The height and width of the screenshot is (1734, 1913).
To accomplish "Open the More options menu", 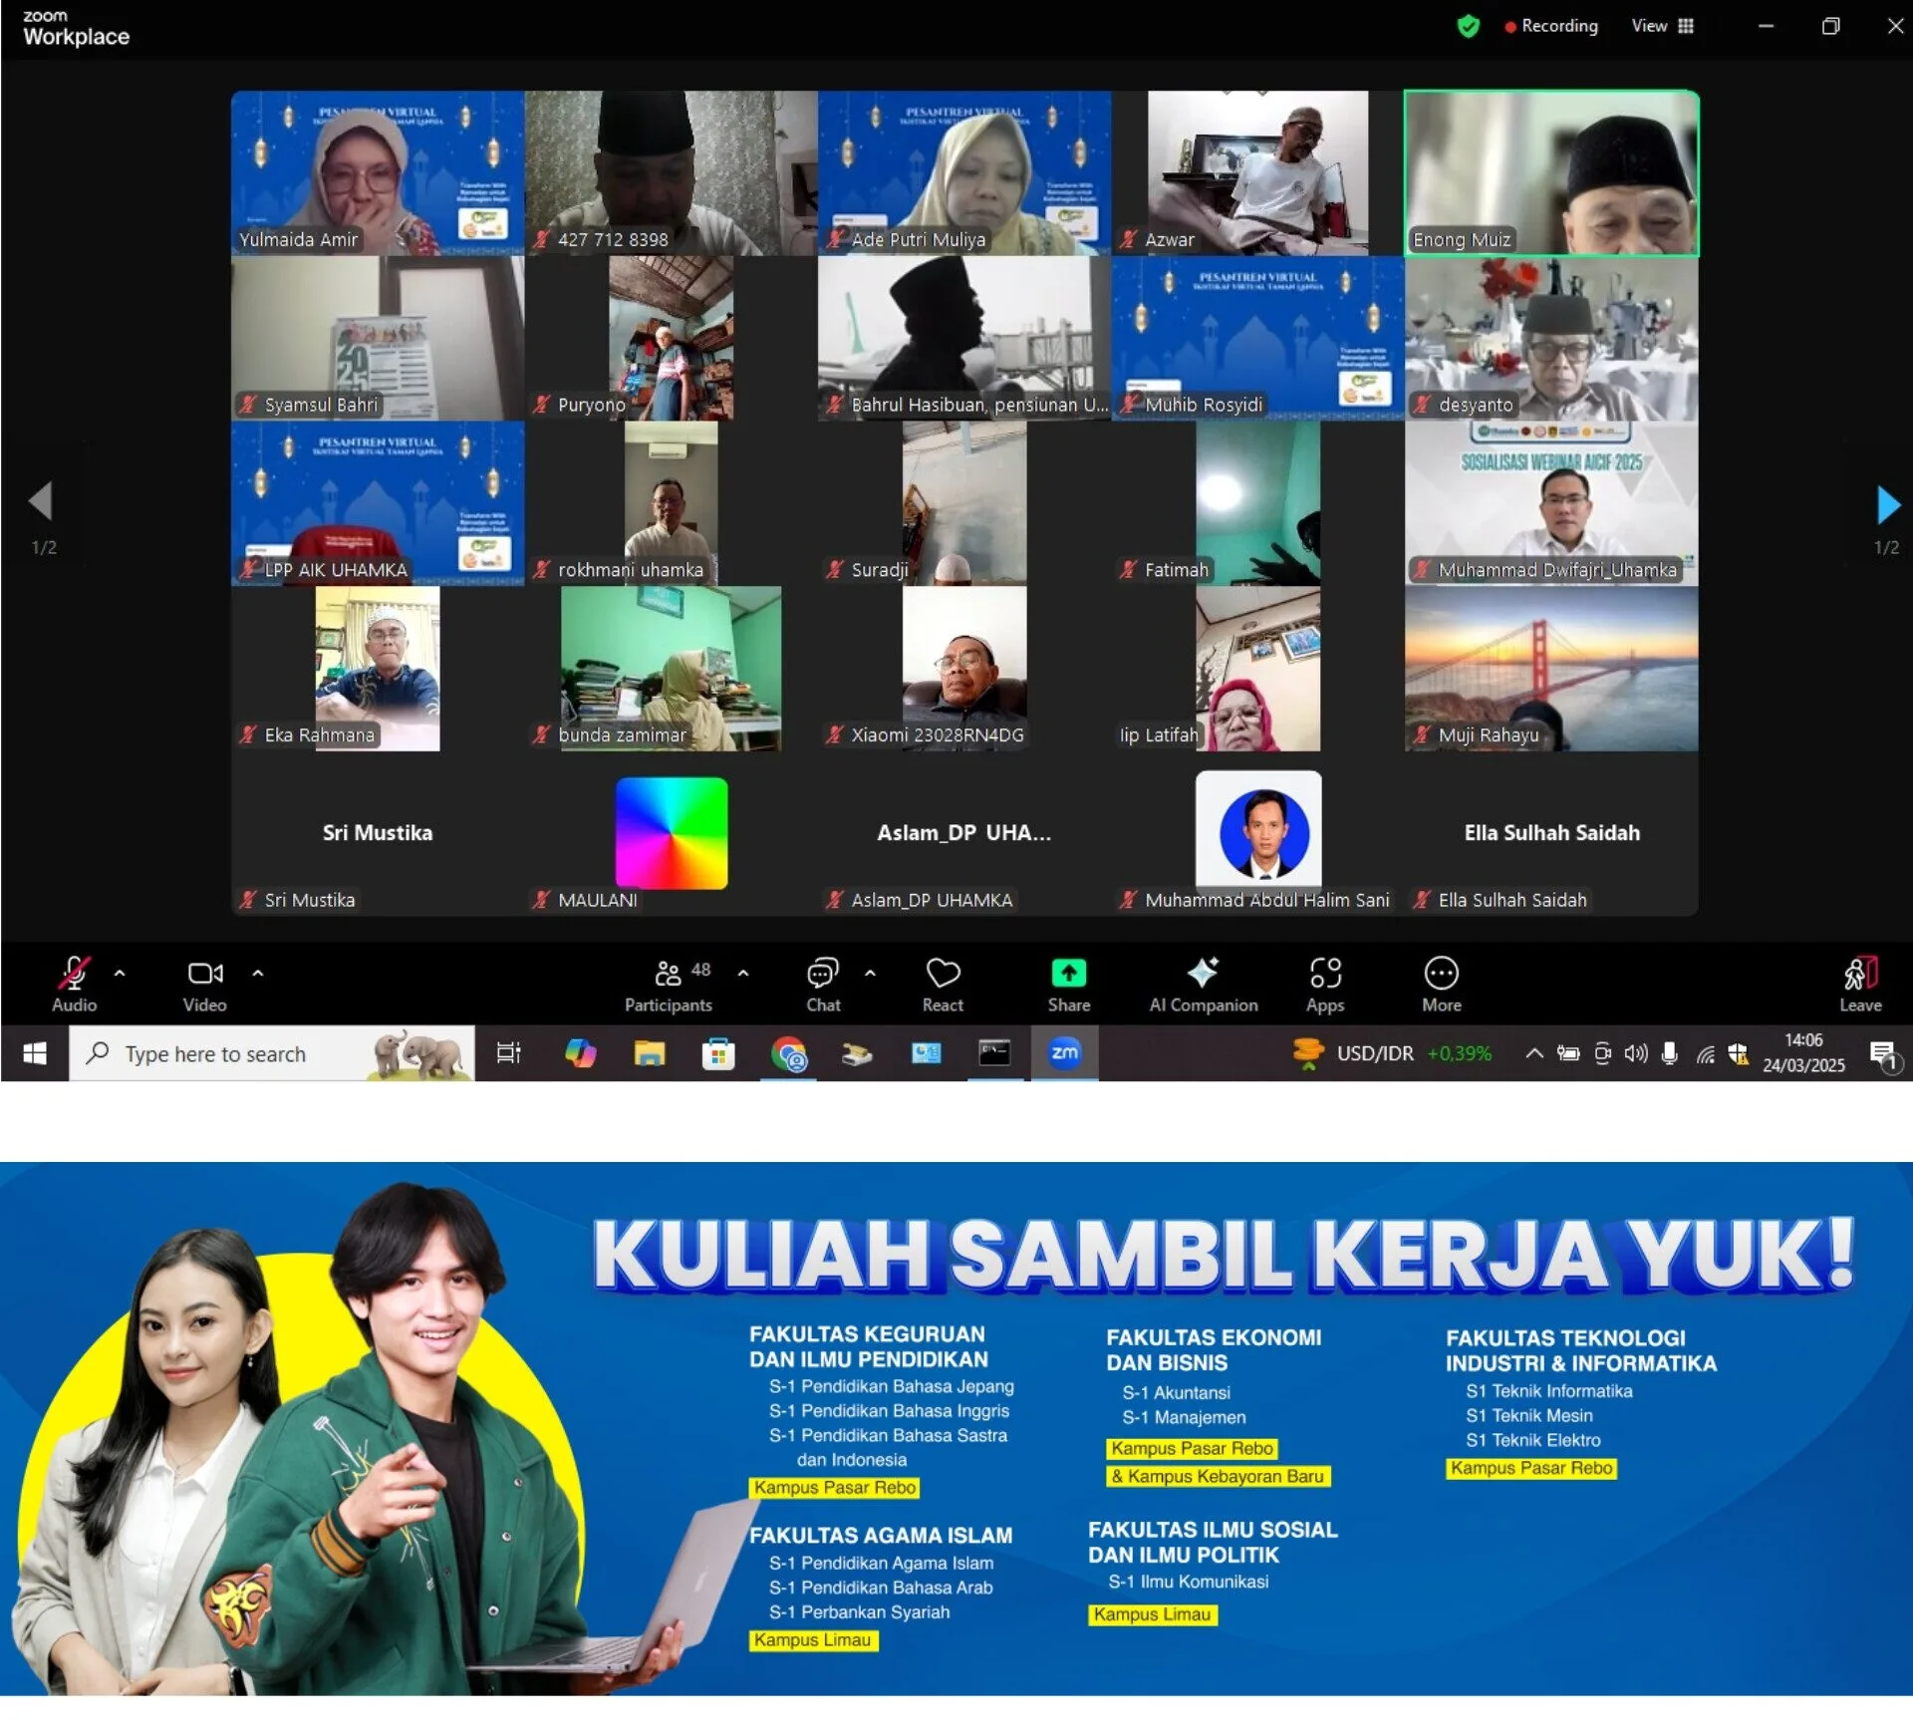I will (x=1442, y=983).
